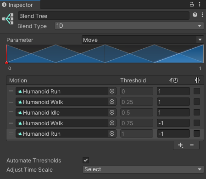
Task: Click the first Humanoid Run motion field
Action: pyautogui.click(x=66, y=91)
